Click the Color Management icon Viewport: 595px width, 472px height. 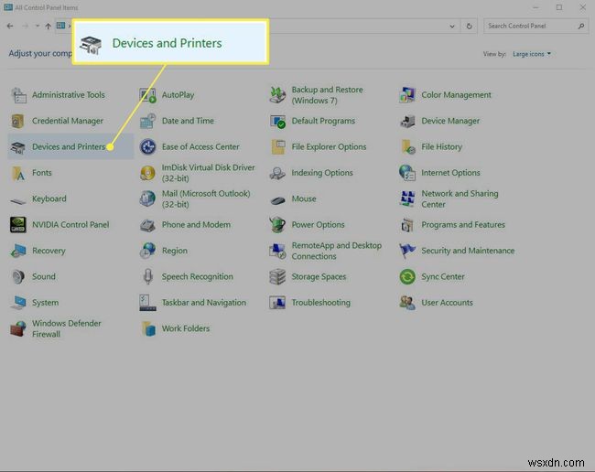pyautogui.click(x=407, y=95)
